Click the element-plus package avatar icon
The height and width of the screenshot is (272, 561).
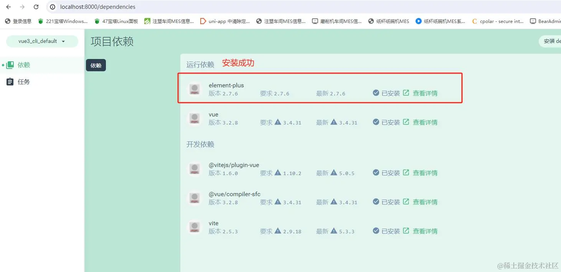[195, 89]
